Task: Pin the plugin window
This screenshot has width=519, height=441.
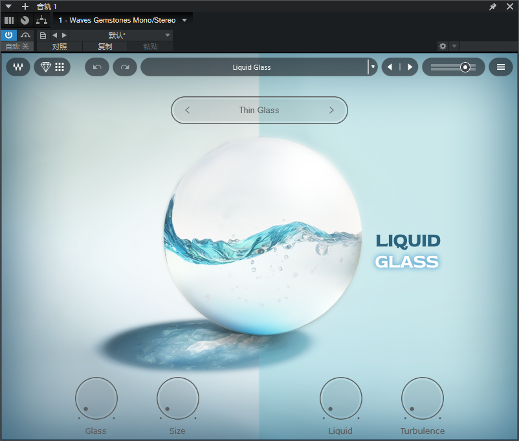Action: click(x=492, y=6)
